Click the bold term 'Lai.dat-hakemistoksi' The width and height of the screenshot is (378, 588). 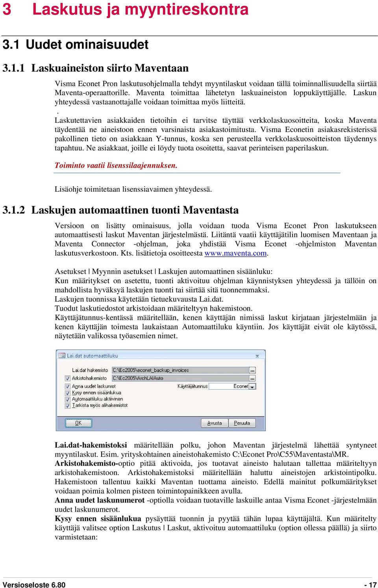(91, 445)
